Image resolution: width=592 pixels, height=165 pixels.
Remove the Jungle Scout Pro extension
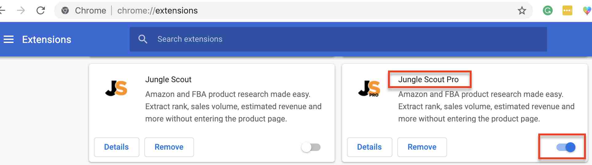(x=422, y=147)
